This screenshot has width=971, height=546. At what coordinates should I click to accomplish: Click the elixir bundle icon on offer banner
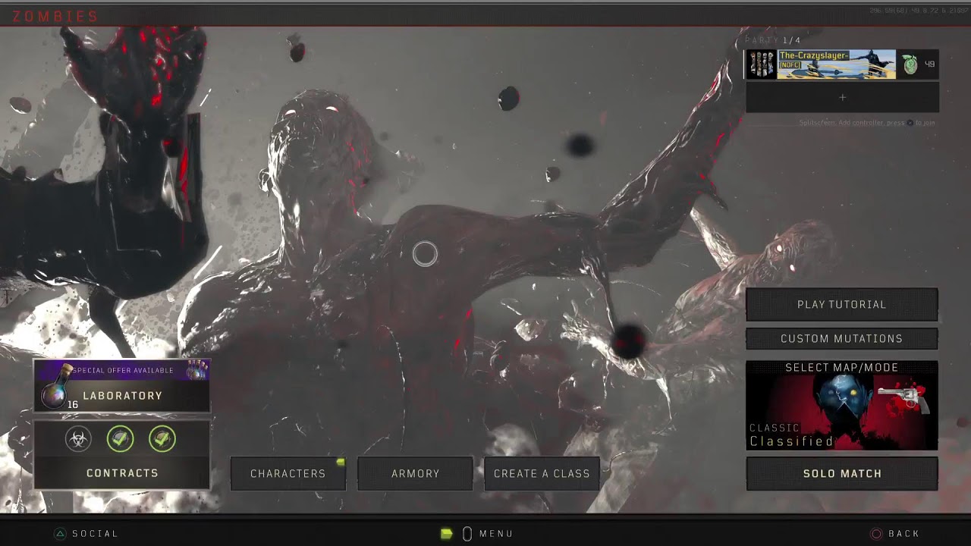click(198, 370)
